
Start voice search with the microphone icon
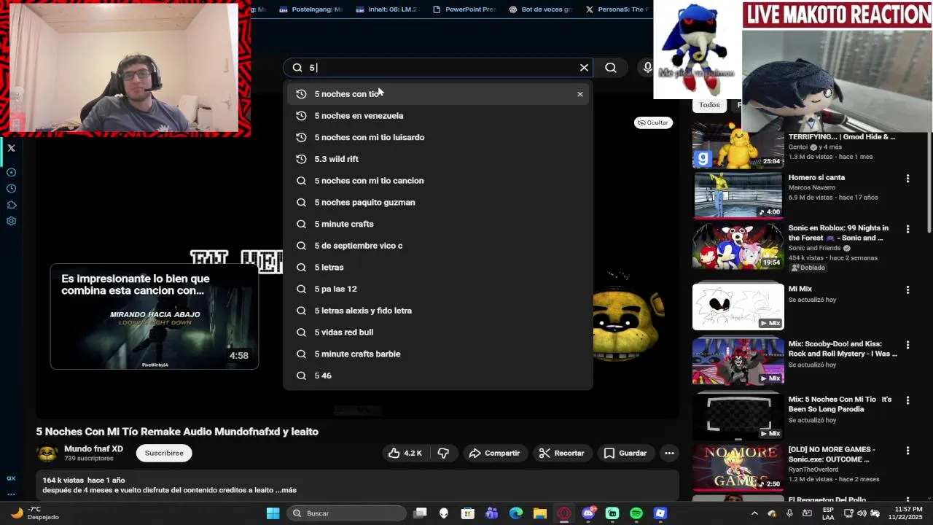pyautogui.click(x=647, y=68)
